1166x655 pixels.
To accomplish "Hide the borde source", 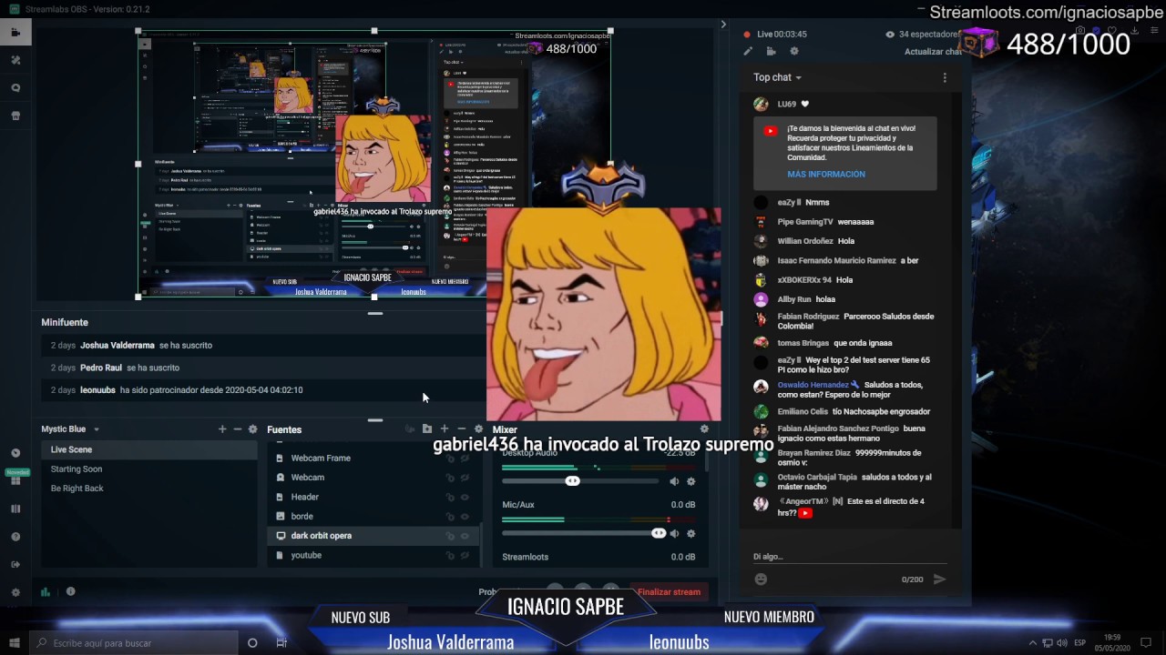I will pyautogui.click(x=465, y=517).
